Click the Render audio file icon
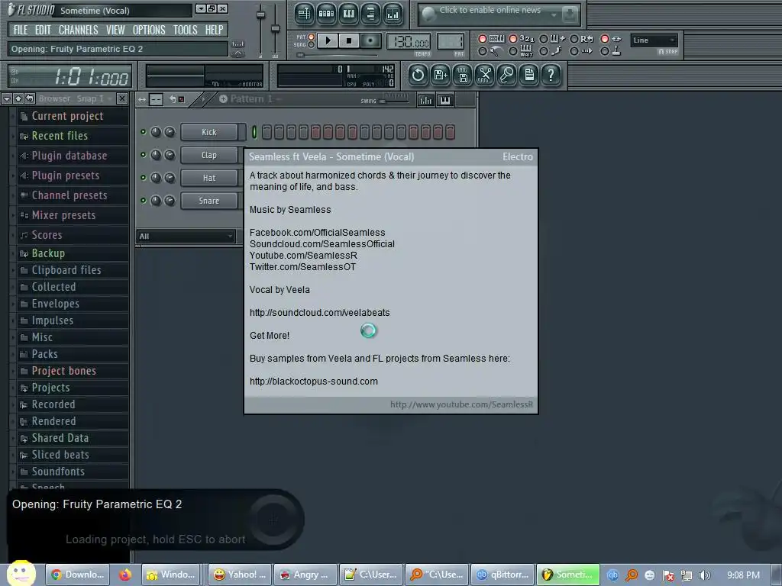Viewport: 782px width, 586px height. click(463, 76)
